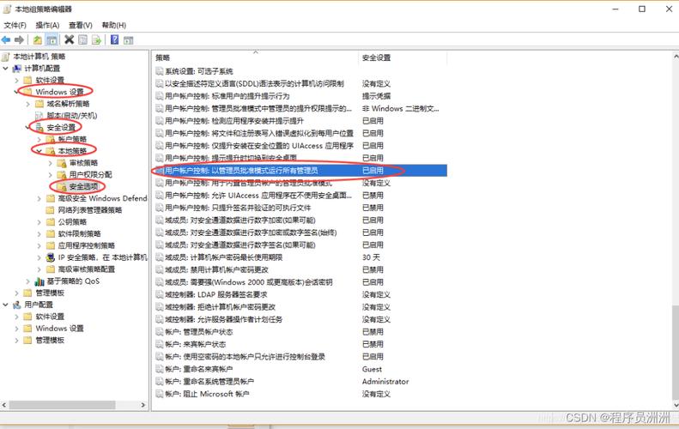Click the 用户权限分配 folder icon
Viewport: 679px width, 429px height.
pos(62,175)
